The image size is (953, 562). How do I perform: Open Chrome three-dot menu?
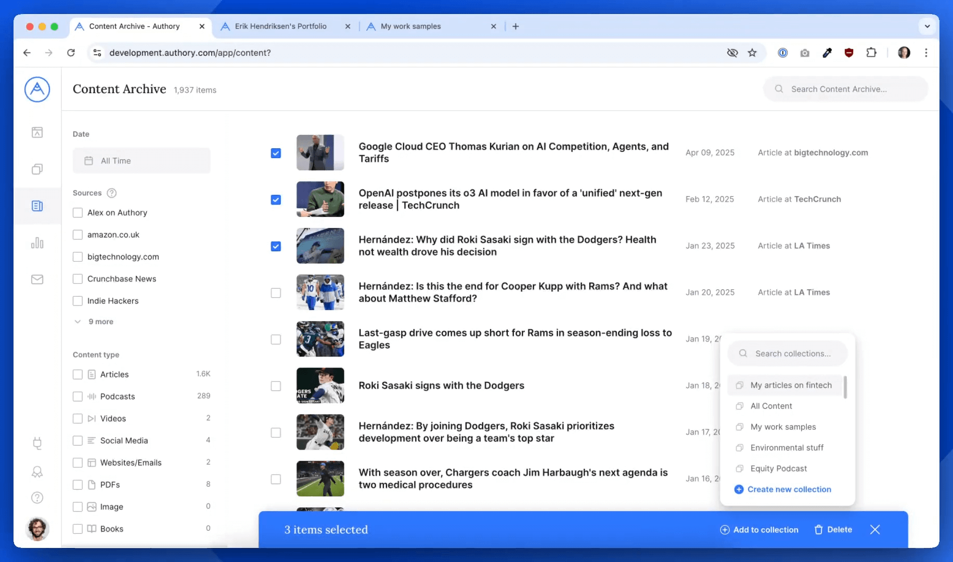coord(926,53)
